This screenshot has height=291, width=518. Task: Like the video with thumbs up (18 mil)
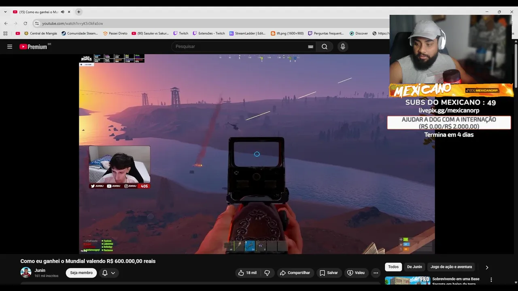coord(247,273)
